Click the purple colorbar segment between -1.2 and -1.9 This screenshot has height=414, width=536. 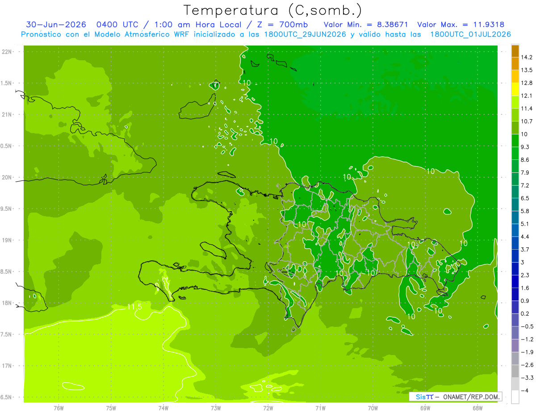(515, 346)
